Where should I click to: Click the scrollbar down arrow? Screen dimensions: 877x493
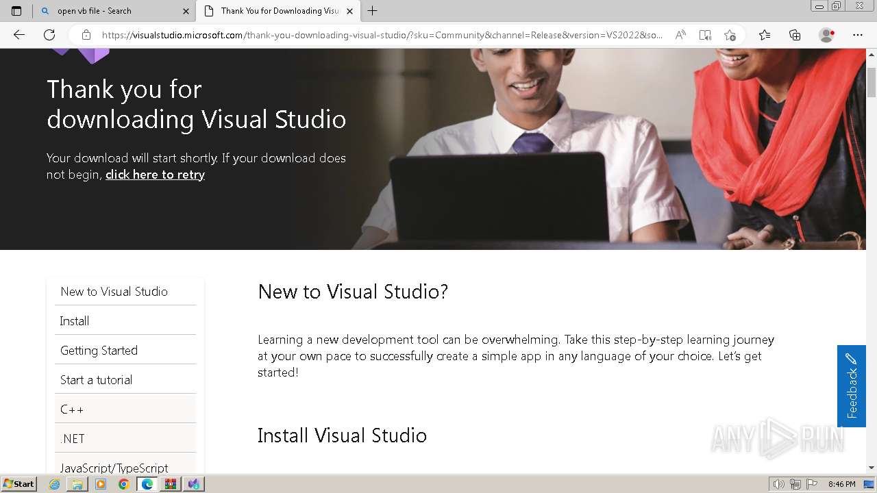tap(872, 468)
